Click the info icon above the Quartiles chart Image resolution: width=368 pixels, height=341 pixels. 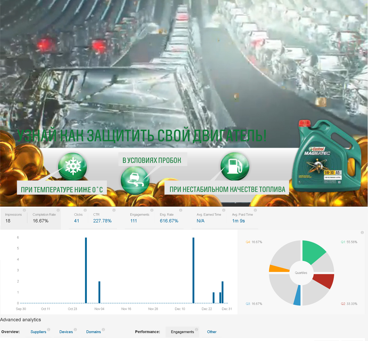(362, 232)
